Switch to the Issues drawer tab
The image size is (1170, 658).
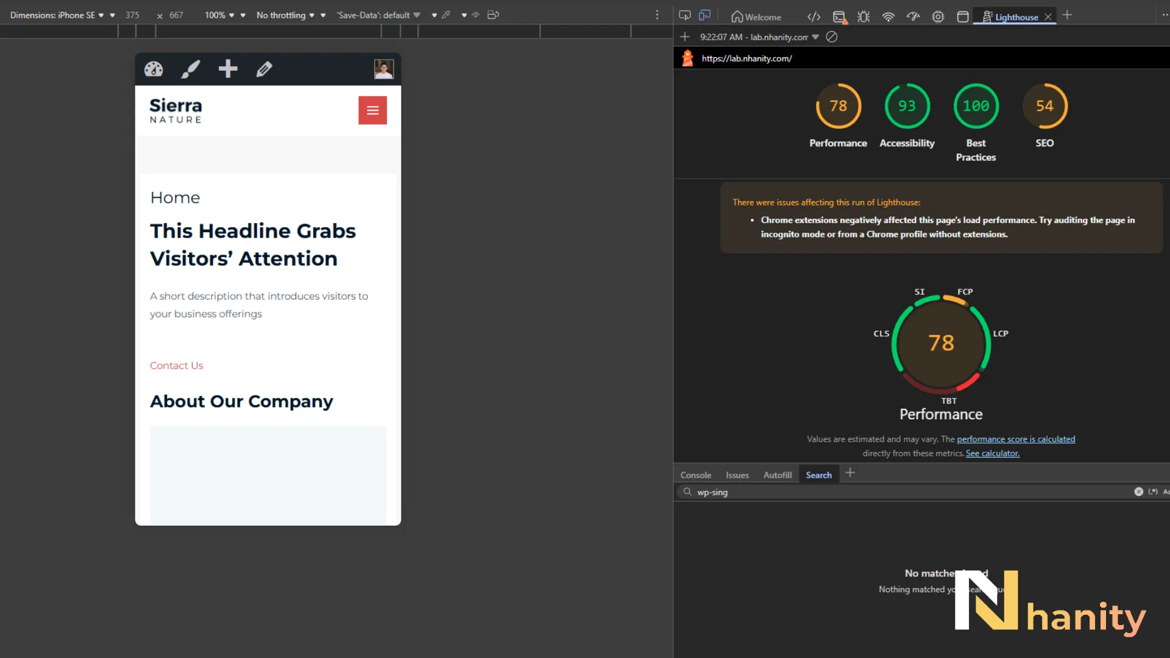(x=737, y=475)
